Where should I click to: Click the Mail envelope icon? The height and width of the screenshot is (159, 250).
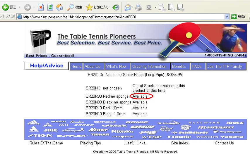[x=128, y=7]
